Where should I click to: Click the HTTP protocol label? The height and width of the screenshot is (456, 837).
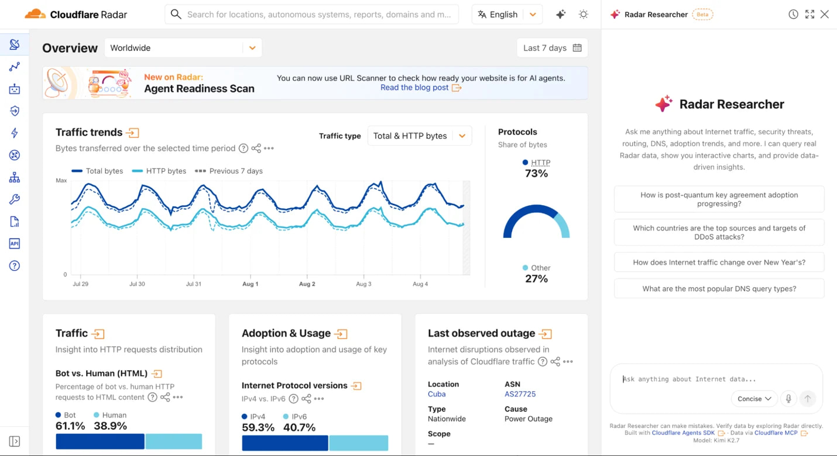[541, 163]
